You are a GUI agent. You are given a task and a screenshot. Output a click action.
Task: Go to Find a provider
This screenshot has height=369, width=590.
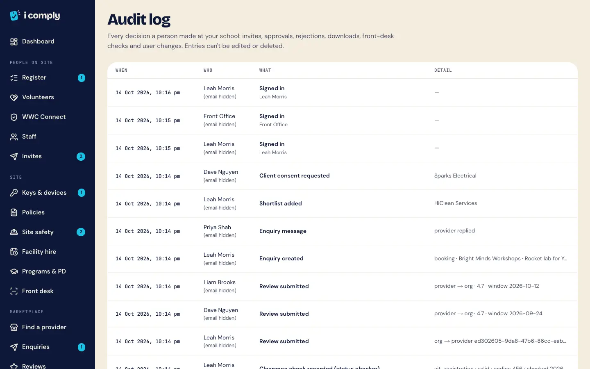click(x=48, y=327)
